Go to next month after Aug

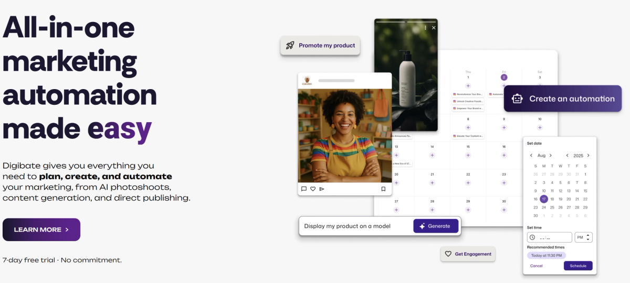coord(550,156)
